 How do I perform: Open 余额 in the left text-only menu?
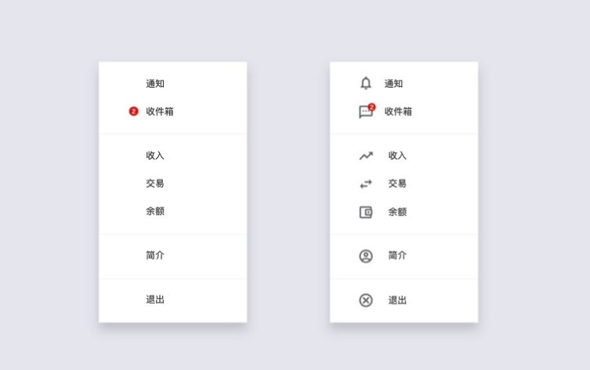[x=155, y=211]
